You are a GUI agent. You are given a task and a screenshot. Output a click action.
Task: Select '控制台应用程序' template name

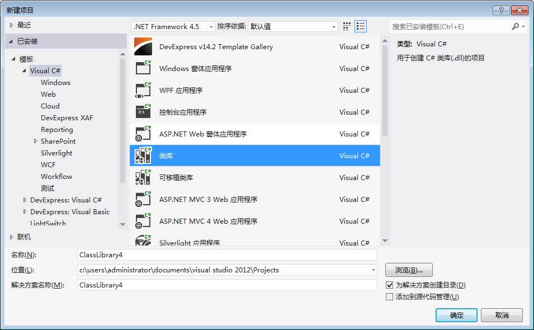click(x=183, y=112)
